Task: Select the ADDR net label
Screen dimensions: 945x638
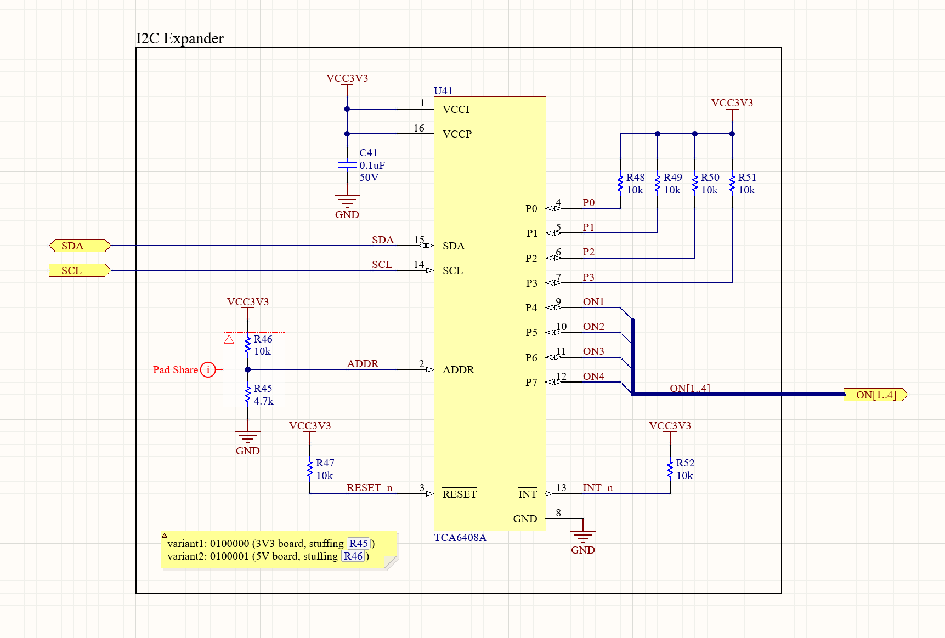Action: 363,364
